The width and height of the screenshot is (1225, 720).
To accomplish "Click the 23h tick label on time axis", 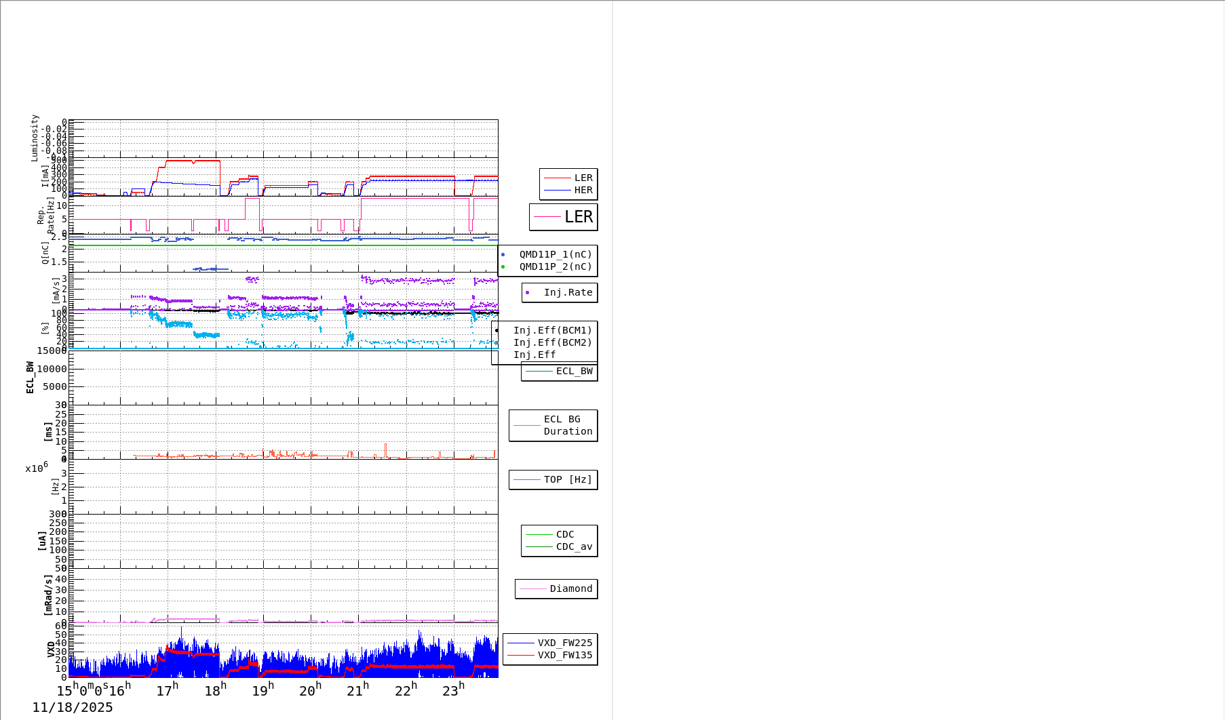I will coord(453,690).
